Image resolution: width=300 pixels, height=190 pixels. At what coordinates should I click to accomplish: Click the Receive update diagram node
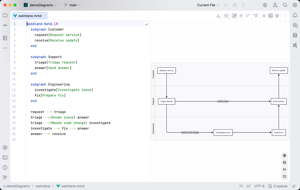tap(279, 70)
